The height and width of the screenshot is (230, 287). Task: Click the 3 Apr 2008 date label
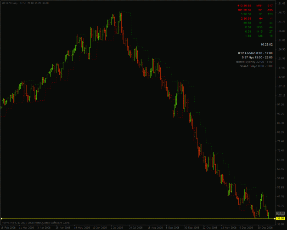point(44,228)
